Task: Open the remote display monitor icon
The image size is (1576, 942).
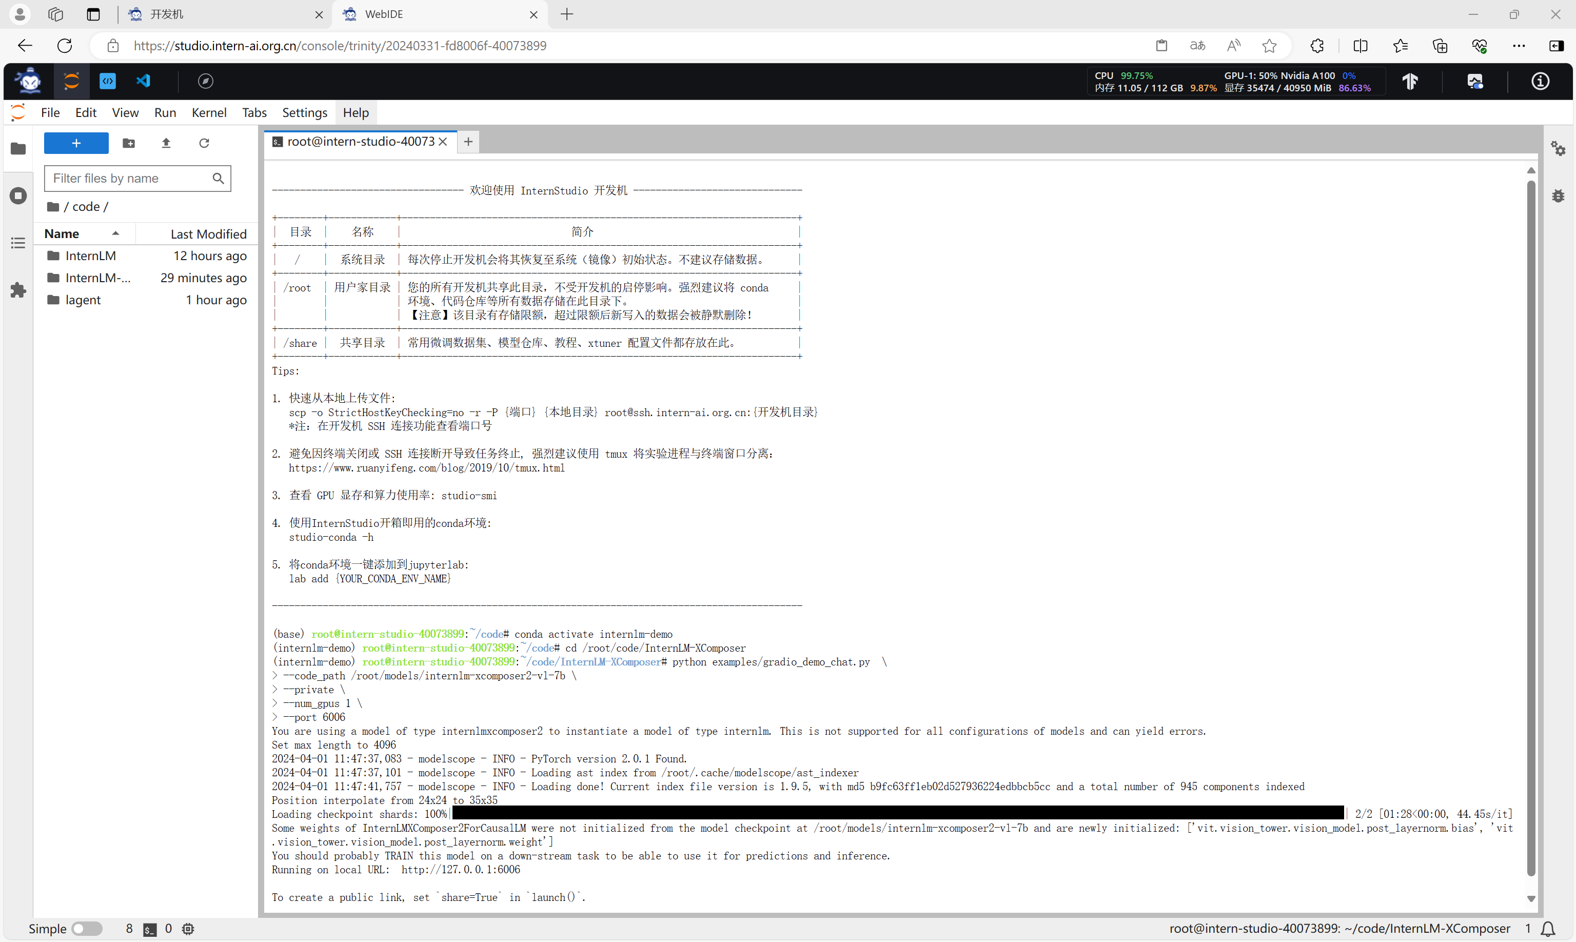Action: (x=1475, y=81)
